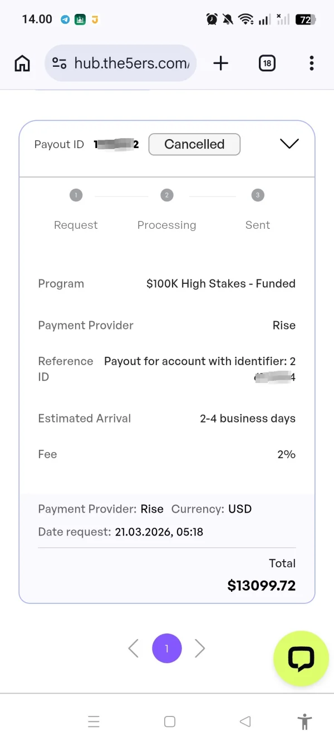Tap the Sent step 3 marker
The width and height of the screenshot is (334, 742).
coord(257,195)
